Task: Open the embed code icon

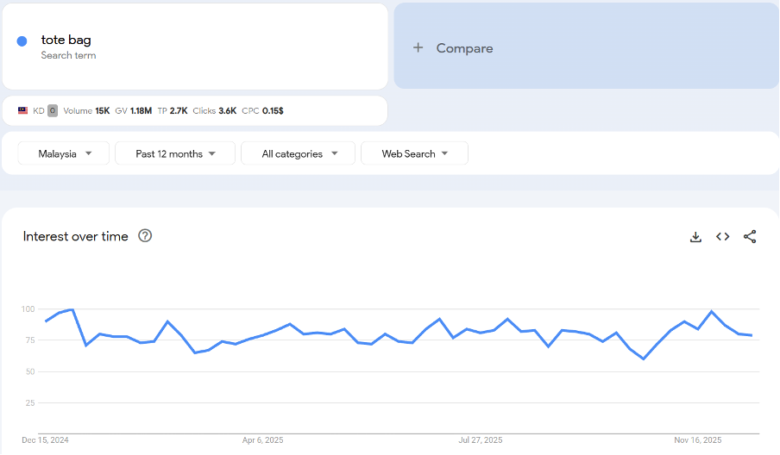Action: tap(722, 237)
